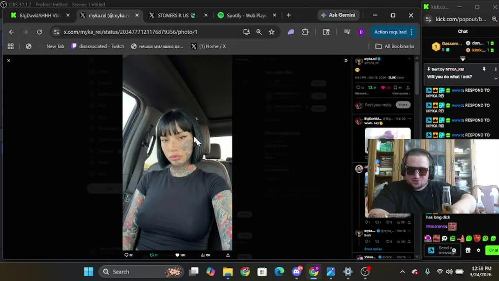Open the All Bookmarks folder
Viewport: 499px width, 281px height.
coord(395,46)
